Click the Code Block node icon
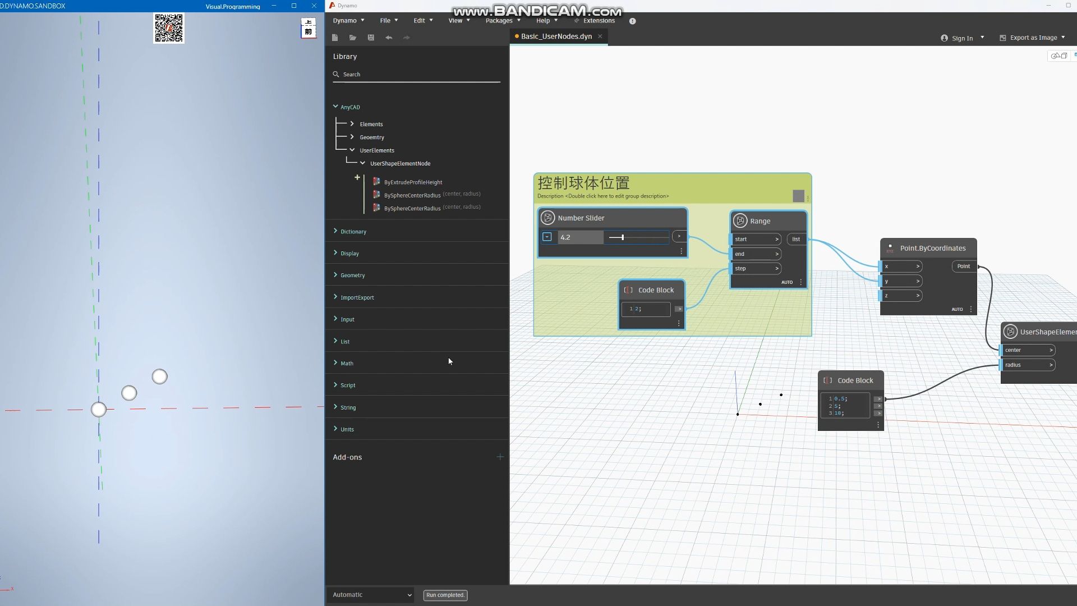Image resolution: width=1077 pixels, height=606 pixels. (x=628, y=290)
